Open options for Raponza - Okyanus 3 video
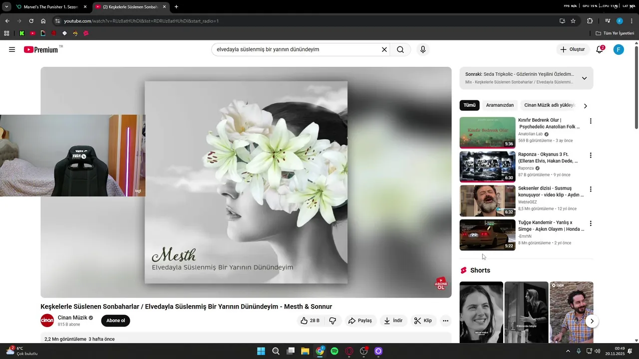This screenshot has height=359, width=639. 591,156
